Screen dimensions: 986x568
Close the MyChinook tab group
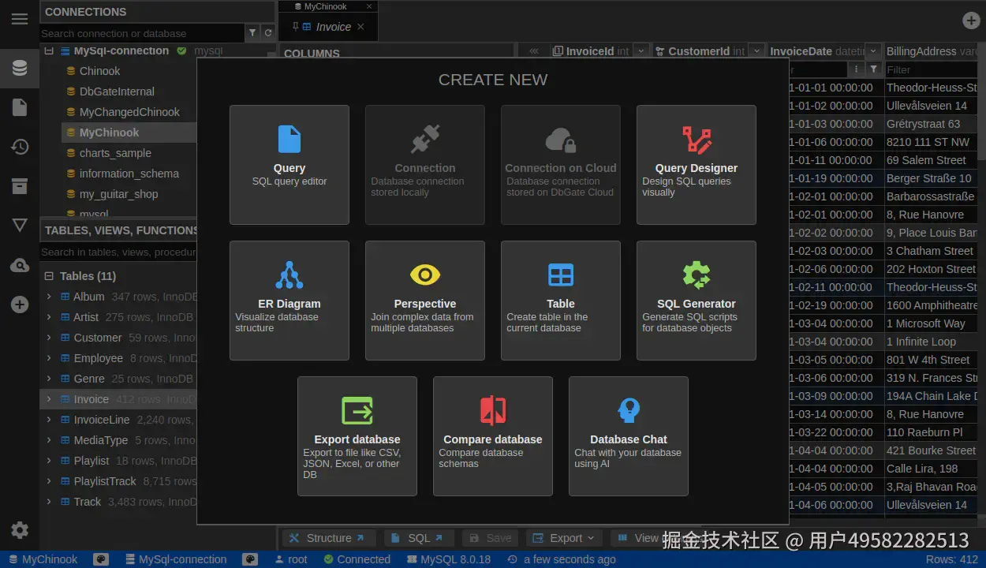point(368,6)
